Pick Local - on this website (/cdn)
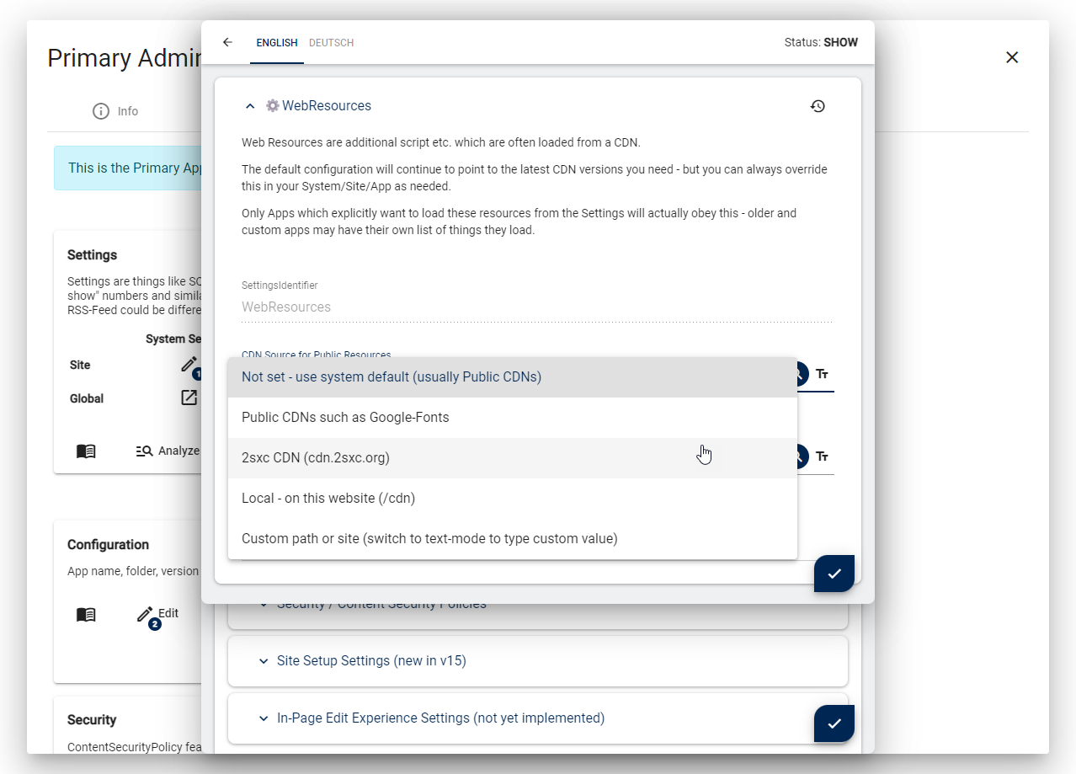 pos(328,499)
